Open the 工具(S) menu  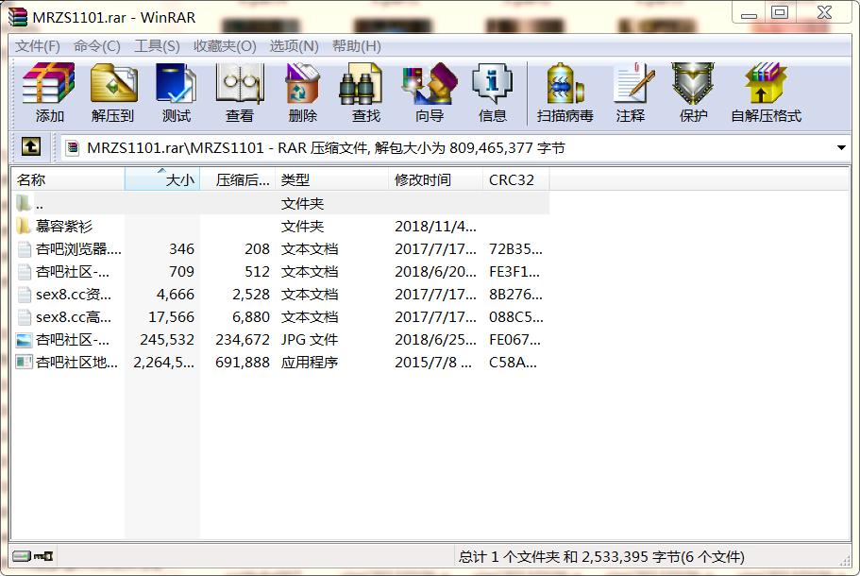[x=157, y=45]
